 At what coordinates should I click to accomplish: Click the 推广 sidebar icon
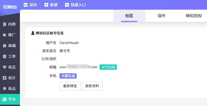click(x=5, y=35)
